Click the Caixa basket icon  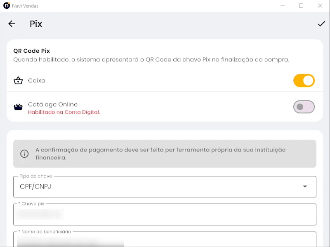(18, 81)
